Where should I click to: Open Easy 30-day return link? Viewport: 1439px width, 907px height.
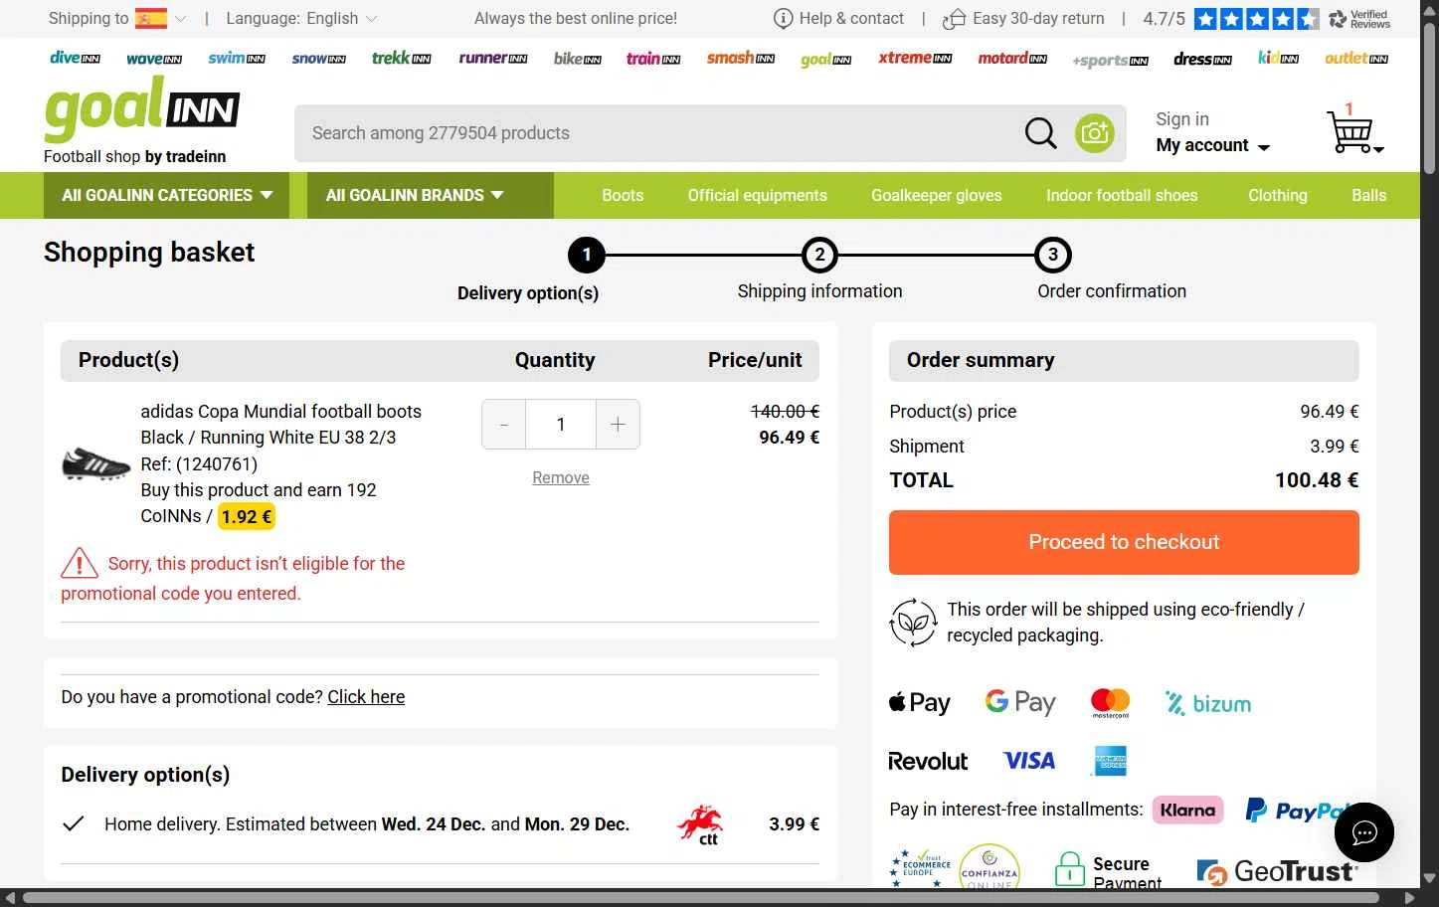pyautogui.click(x=1024, y=18)
